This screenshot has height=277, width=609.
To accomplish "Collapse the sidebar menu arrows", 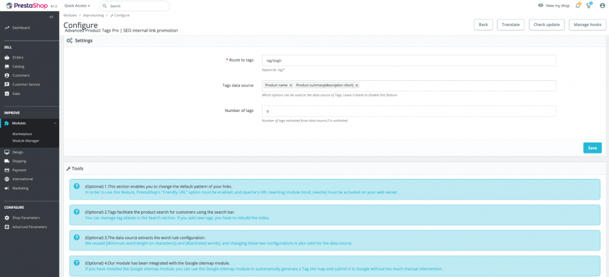I will [51, 17].
